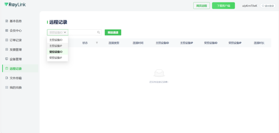Choose 受控设备ID from the dropdown list
The width and height of the screenshot is (279, 133).
(57, 52)
